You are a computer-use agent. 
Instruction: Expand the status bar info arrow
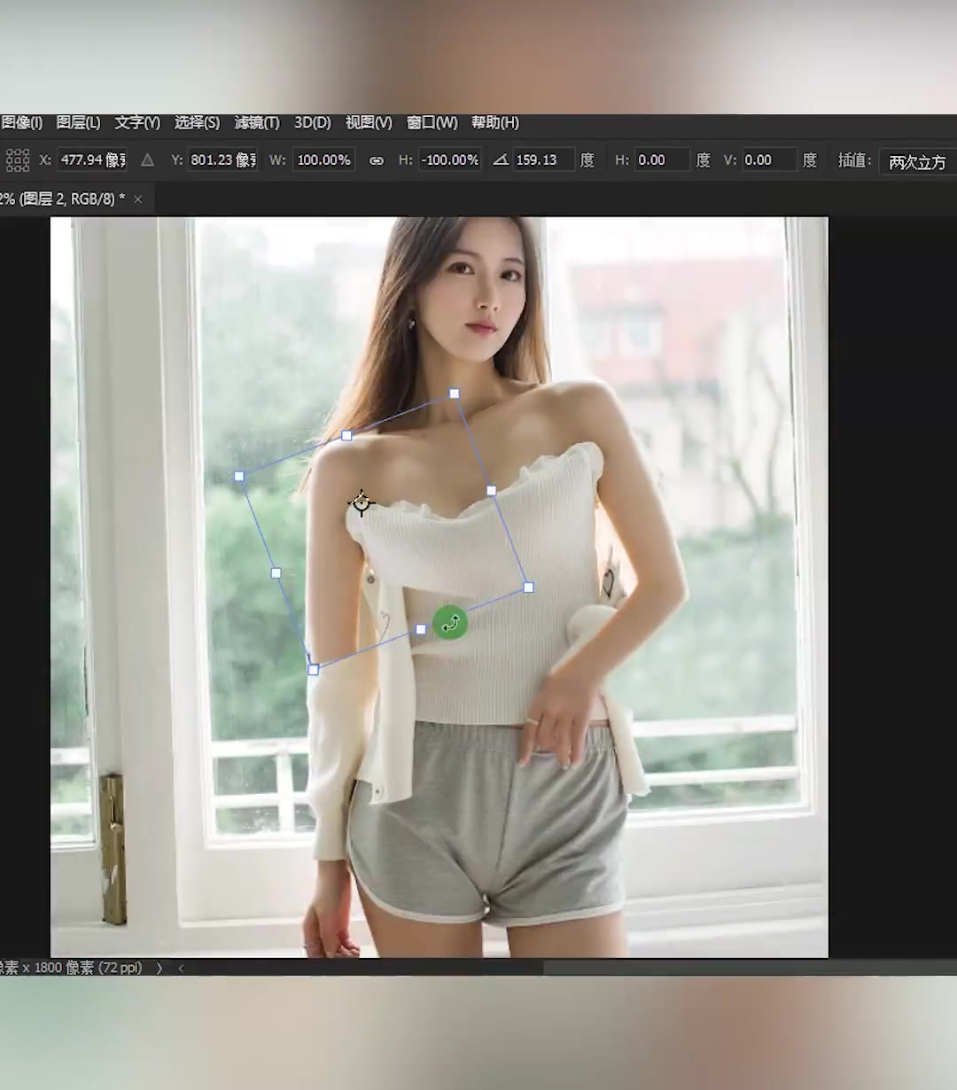pos(159,968)
